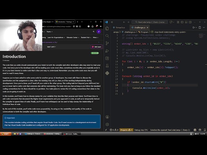Expand Learn for Organizations menu

click(56, 37)
